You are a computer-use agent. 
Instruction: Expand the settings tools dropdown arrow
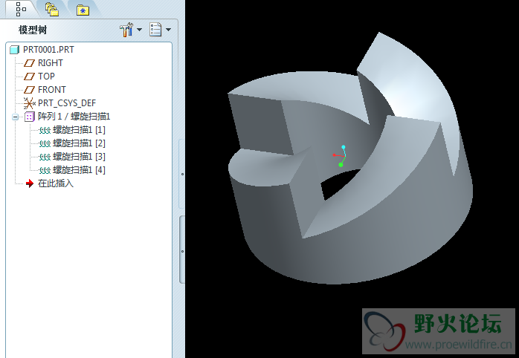tap(139, 30)
